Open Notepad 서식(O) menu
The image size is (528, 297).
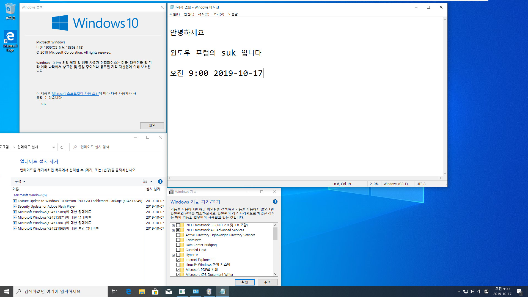point(204,14)
